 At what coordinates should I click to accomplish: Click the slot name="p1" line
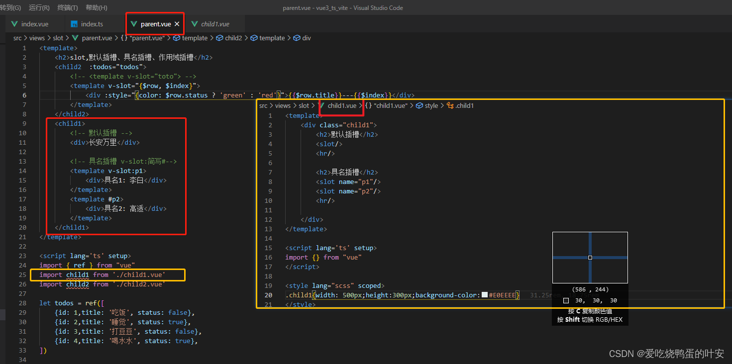348,182
